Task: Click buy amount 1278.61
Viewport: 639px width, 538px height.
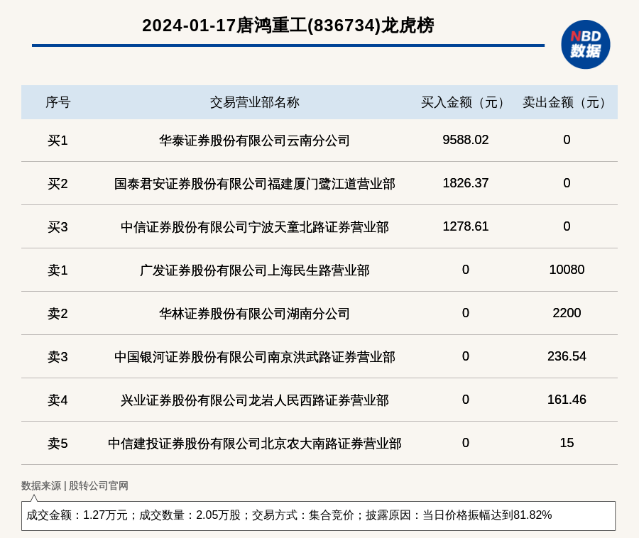Action: (465, 226)
